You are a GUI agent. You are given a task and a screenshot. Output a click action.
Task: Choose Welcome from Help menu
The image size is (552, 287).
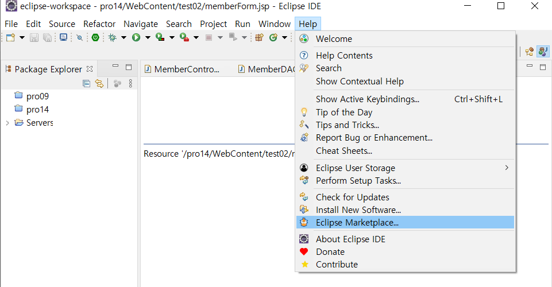(x=405, y=38)
